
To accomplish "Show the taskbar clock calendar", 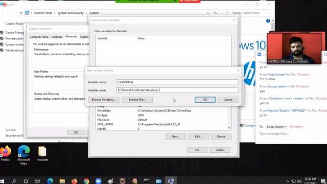I will click(310, 181).
